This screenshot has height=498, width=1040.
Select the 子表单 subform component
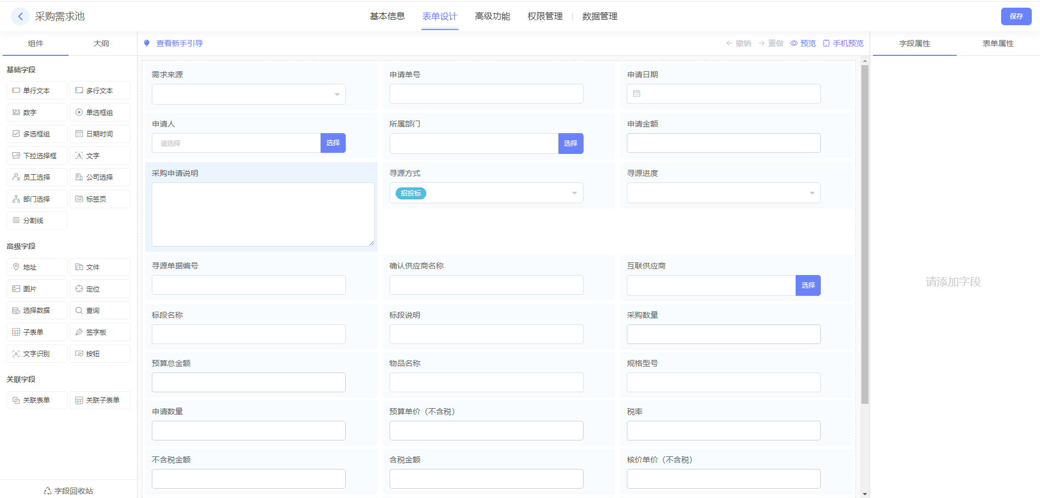coord(37,332)
